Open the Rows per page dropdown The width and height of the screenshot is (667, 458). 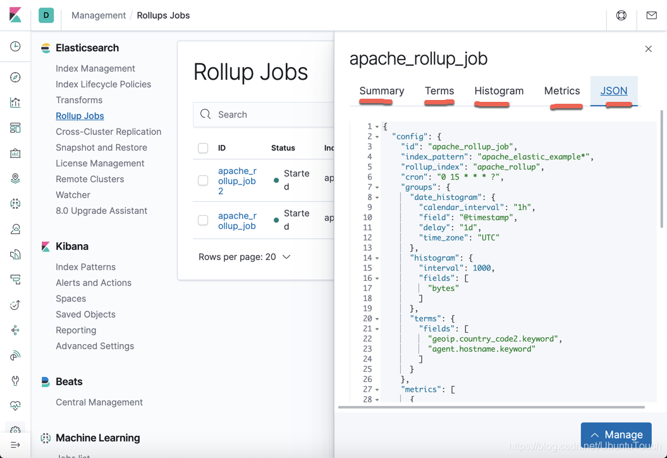click(244, 257)
